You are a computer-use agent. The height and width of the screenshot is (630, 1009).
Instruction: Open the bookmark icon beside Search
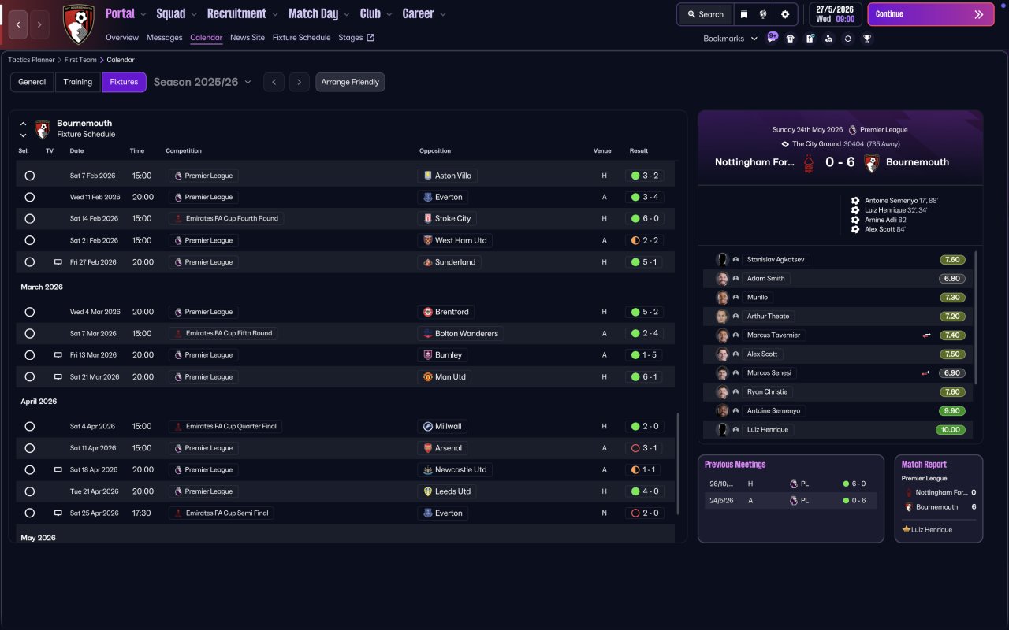[743, 14]
